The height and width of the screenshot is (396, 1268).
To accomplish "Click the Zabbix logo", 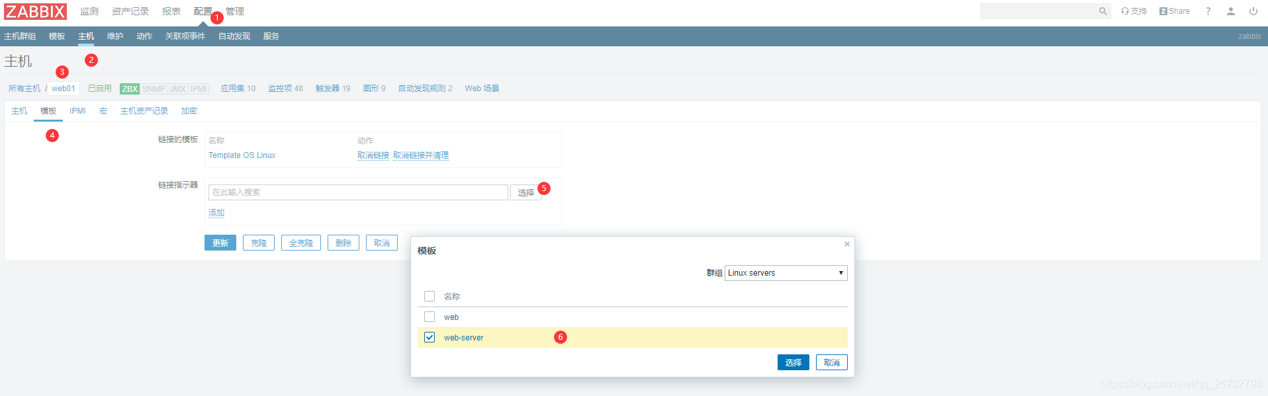I will point(35,11).
